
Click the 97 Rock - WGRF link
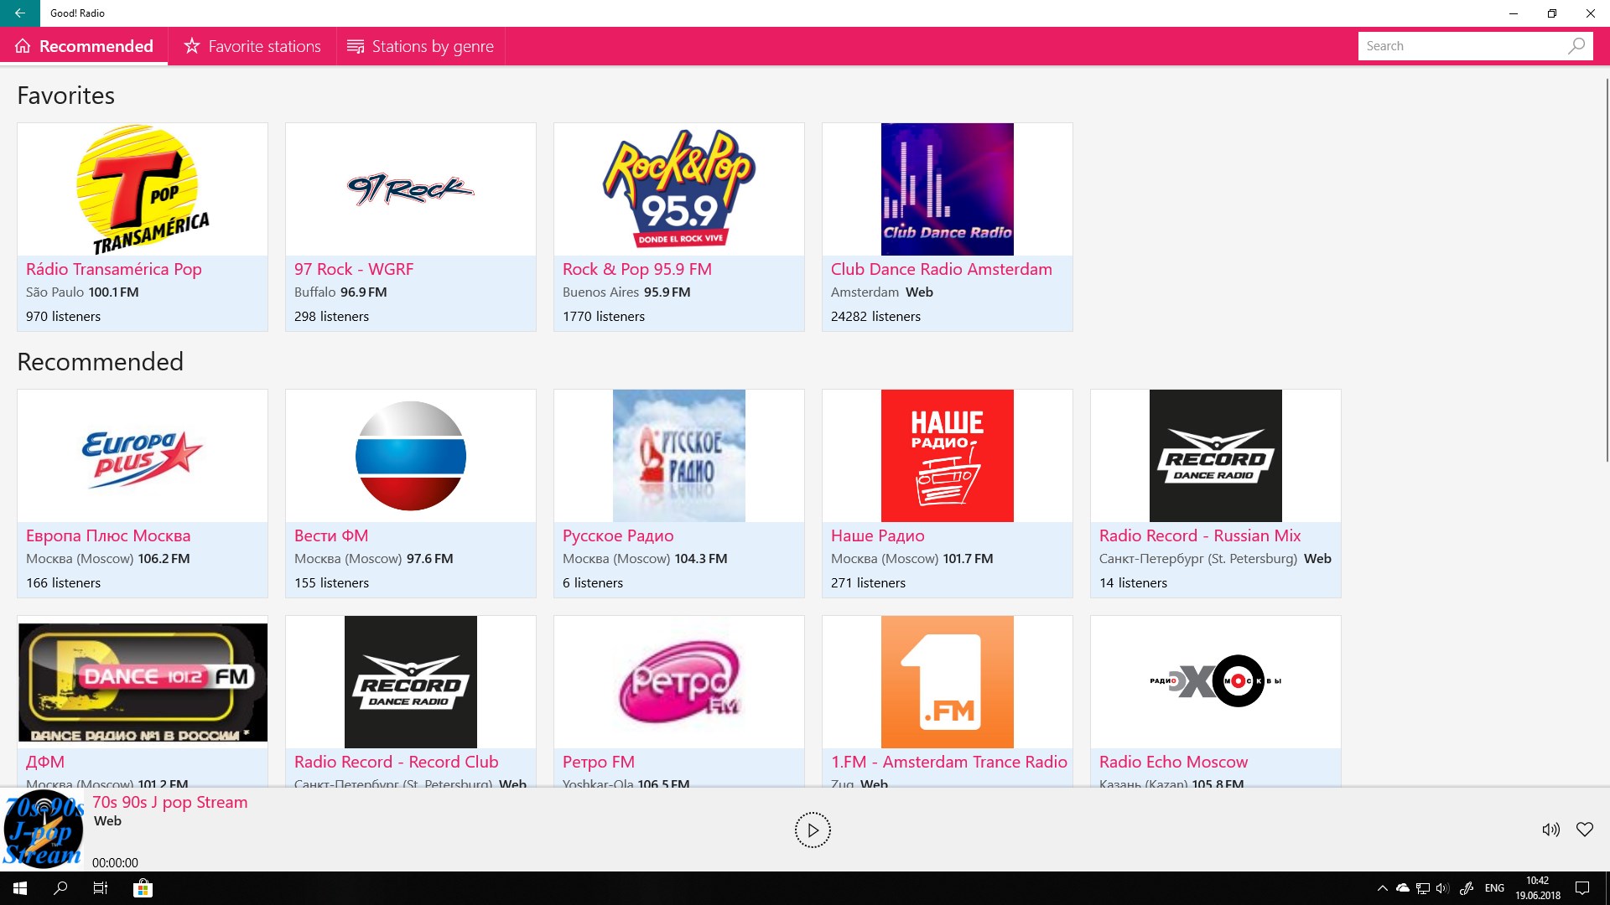[353, 269]
